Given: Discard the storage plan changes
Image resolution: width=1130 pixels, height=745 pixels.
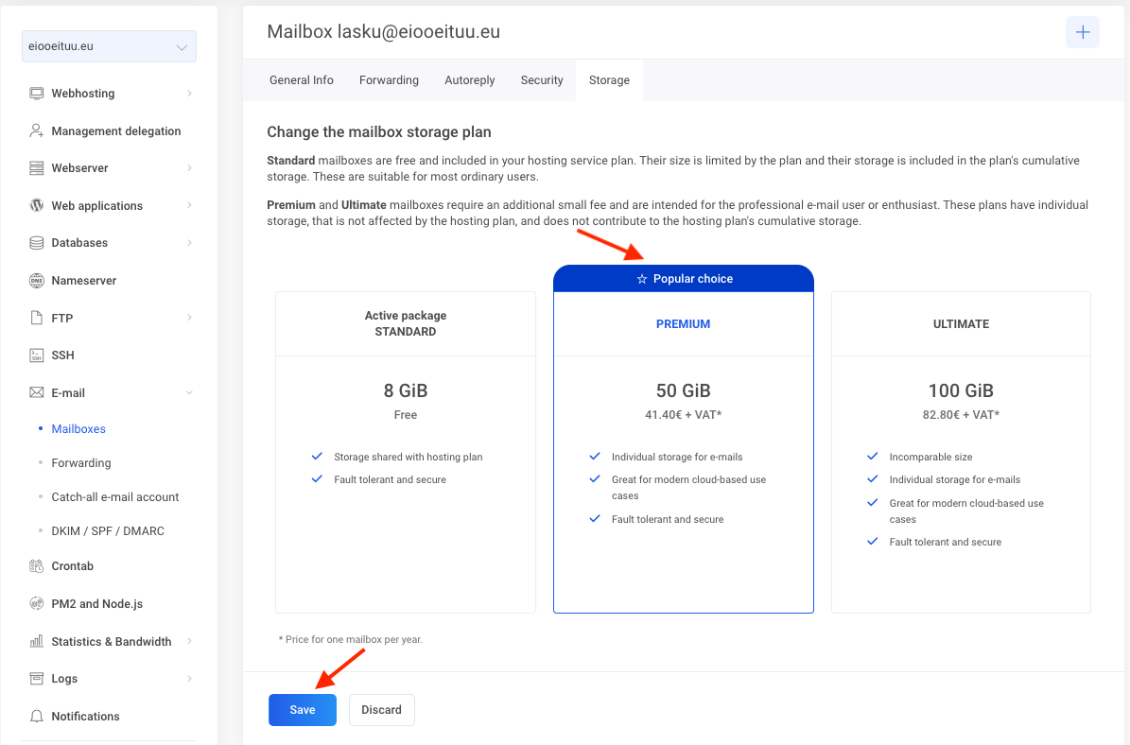Looking at the screenshot, I should 381,710.
